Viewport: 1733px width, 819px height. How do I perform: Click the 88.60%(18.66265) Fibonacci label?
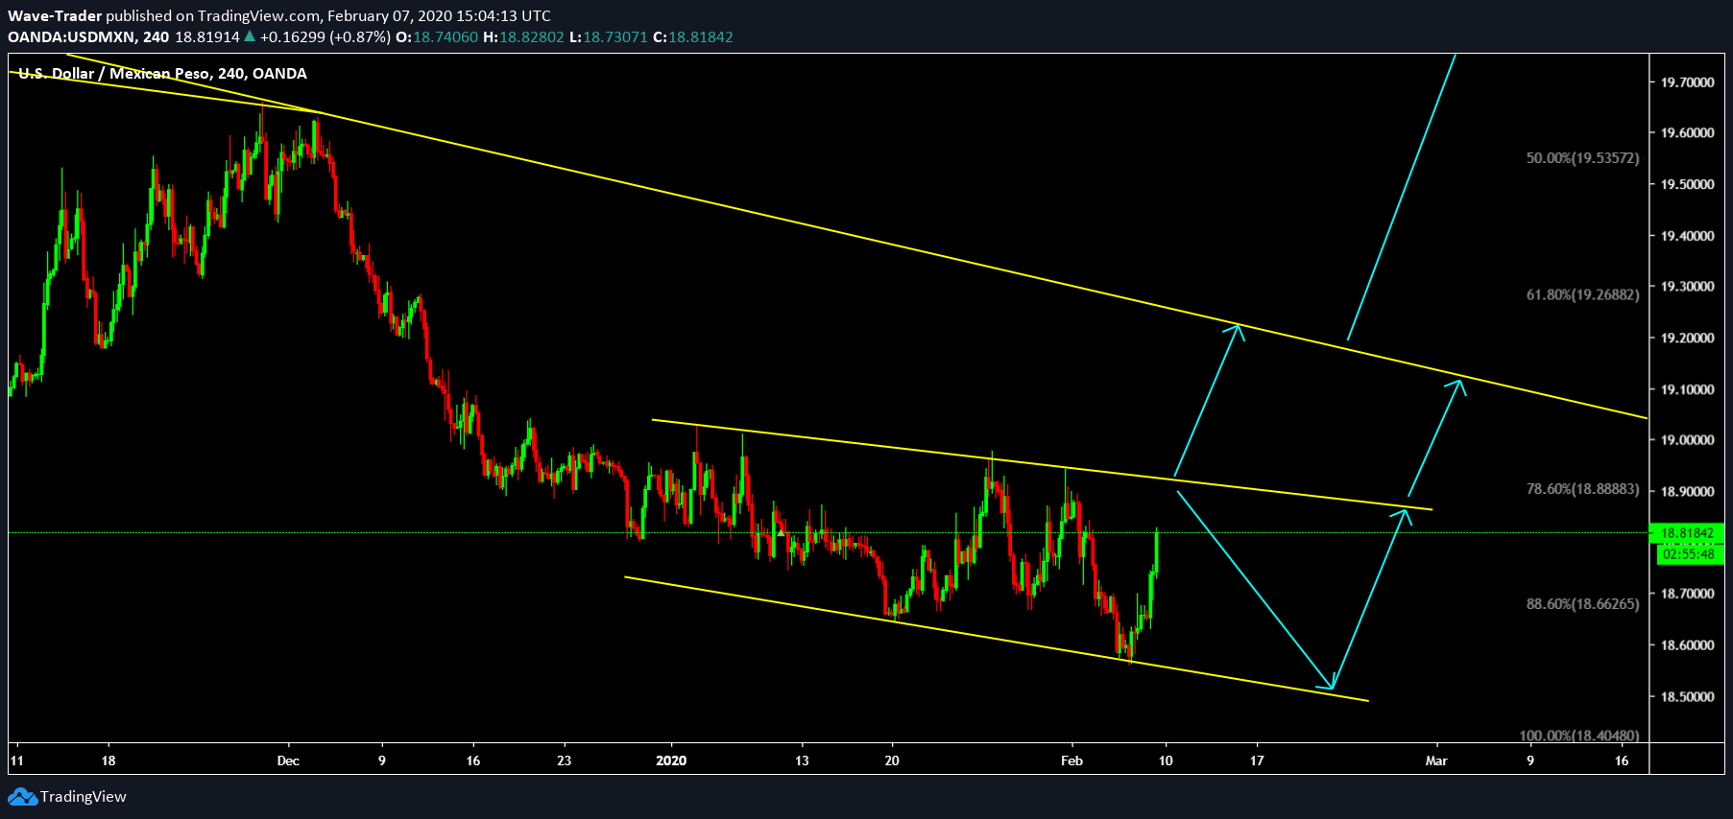[x=1582, y=604]
